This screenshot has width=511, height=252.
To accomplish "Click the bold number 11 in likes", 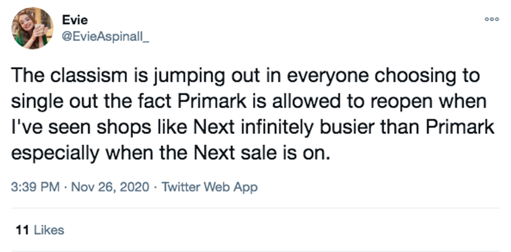I will tap(22, 230).
